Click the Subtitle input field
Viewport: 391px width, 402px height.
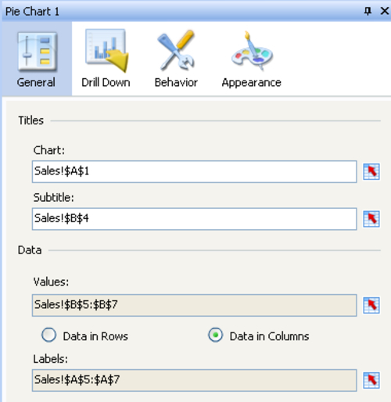coord(195,219)
